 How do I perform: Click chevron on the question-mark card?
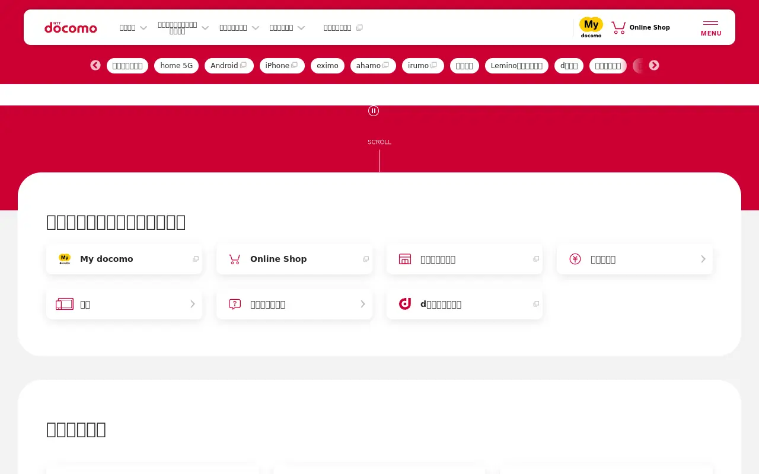click(363, 304)
